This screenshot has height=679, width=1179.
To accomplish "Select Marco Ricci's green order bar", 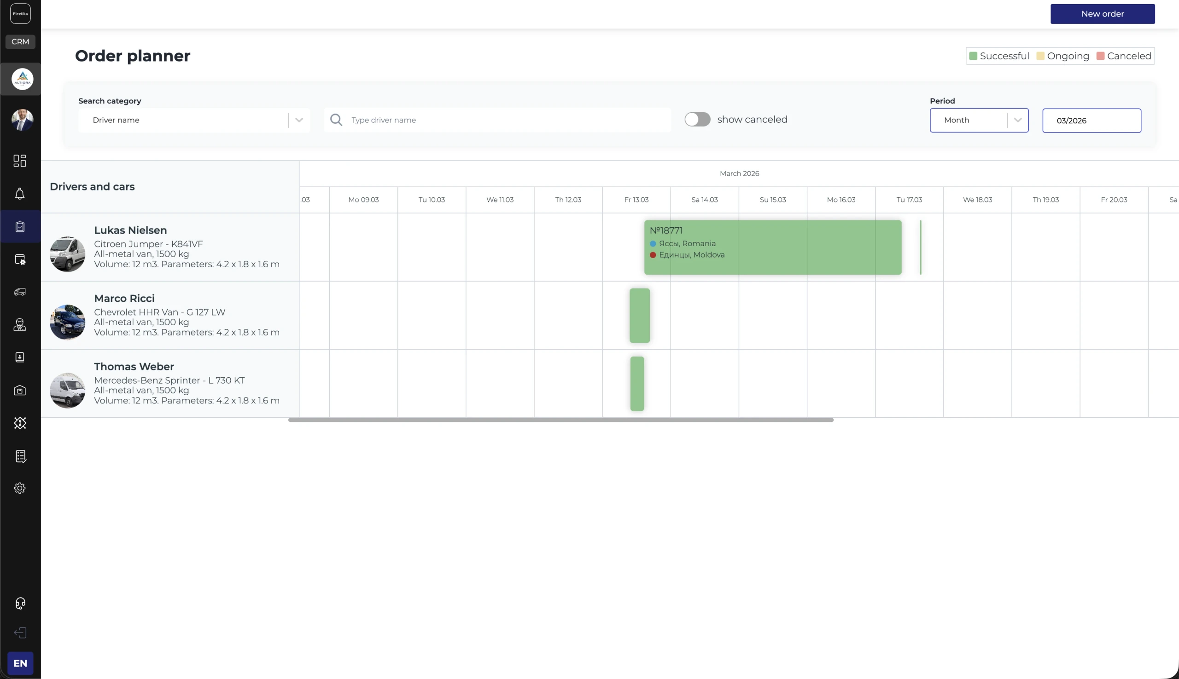I will pyautogui.click(x=639, y=316).
